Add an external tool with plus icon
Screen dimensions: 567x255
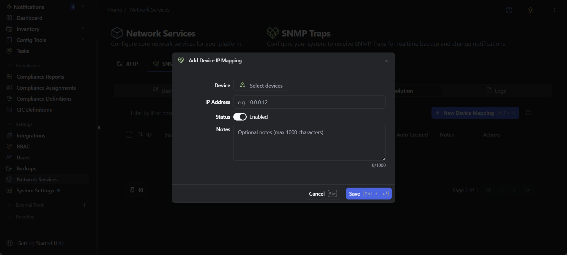point(84,205)
